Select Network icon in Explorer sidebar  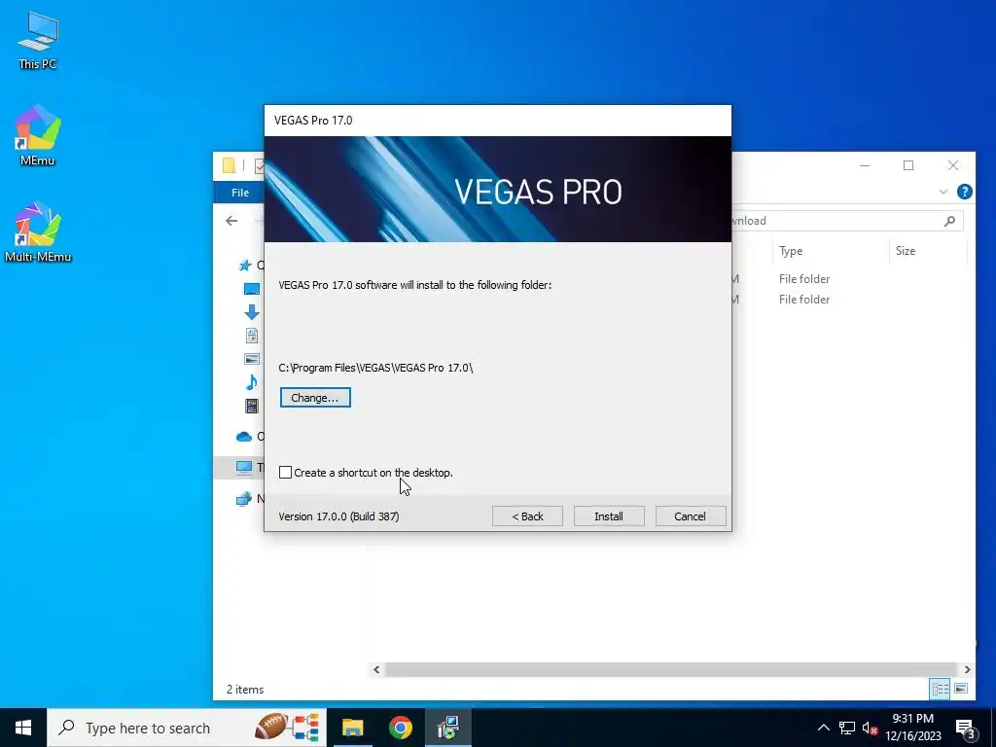[244, 499]
